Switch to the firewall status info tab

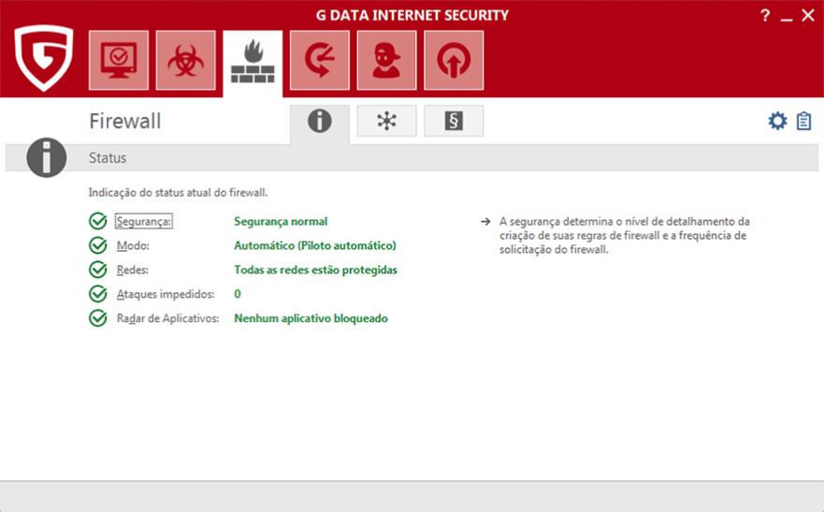[320, 122]
